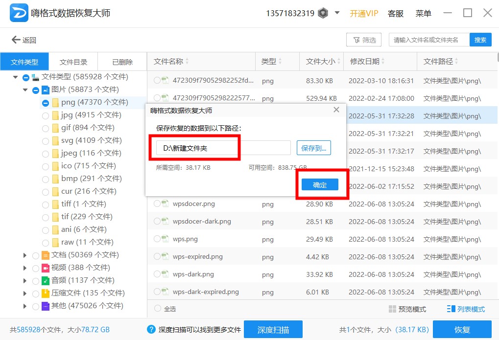The width and height of the screenshot is (499, 340).
Task: Switch to 文件类型 tab
Action: (24, 62)
